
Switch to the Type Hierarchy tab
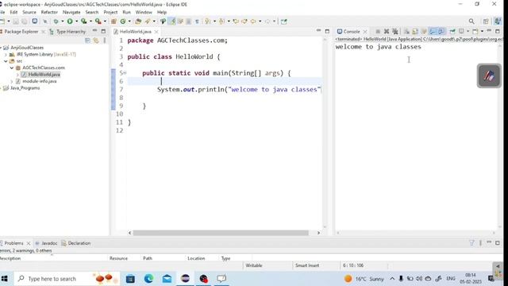click(x=67, y=32)
